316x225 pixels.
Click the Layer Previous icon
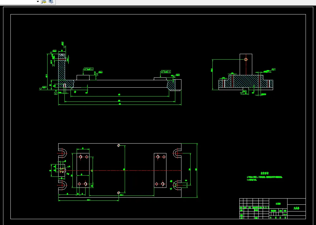point(51,2)
